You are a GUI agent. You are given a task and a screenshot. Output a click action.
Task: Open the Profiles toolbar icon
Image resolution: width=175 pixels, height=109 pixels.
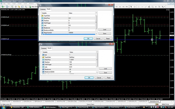coord(7,7)
